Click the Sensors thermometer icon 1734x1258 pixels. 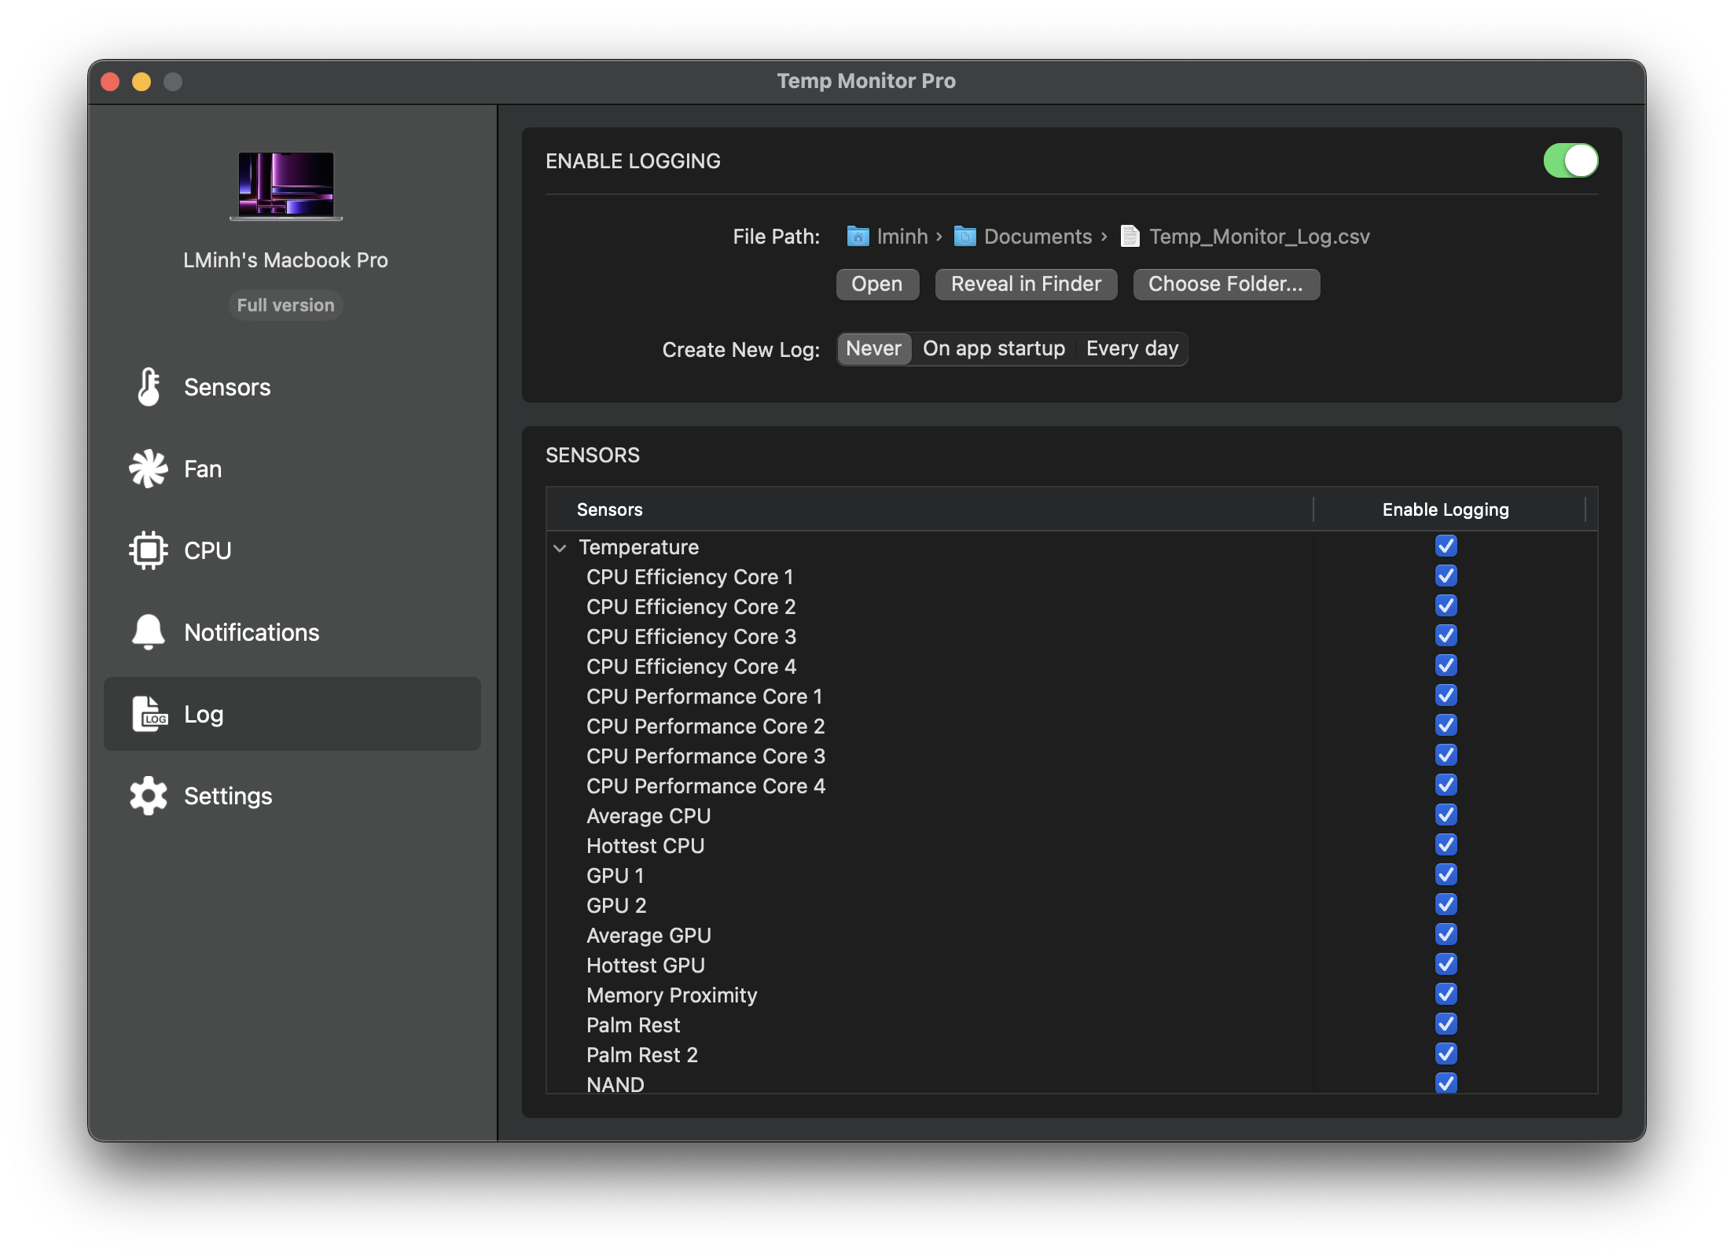pos(149,387)
